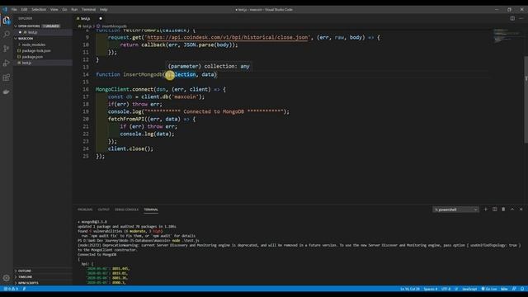Image resolution: width=528 pixels, height=297 pixels.
Task: Split the terminal panel
Action: click(495, 210)
